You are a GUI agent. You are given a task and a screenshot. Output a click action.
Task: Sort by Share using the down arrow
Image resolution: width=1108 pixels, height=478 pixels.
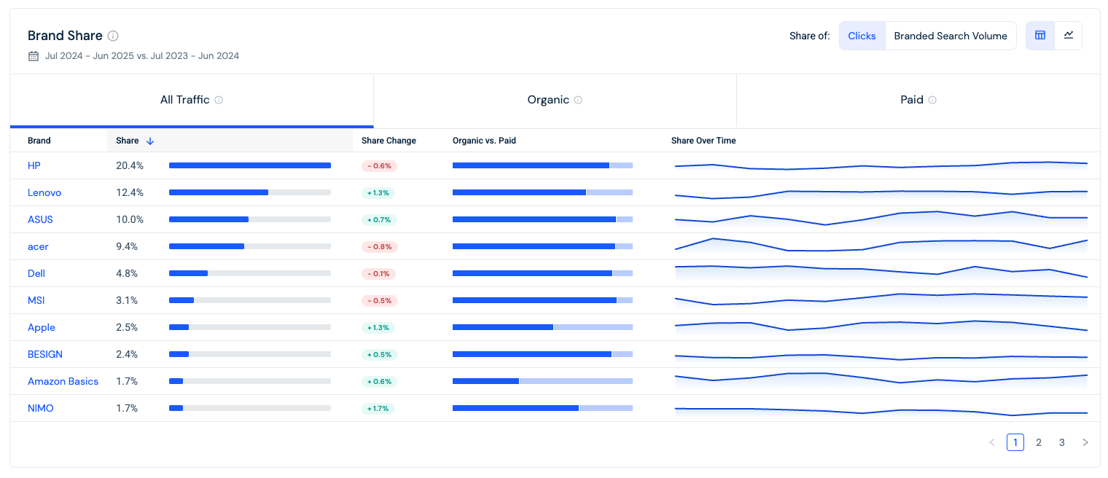[x=150, y=141]
